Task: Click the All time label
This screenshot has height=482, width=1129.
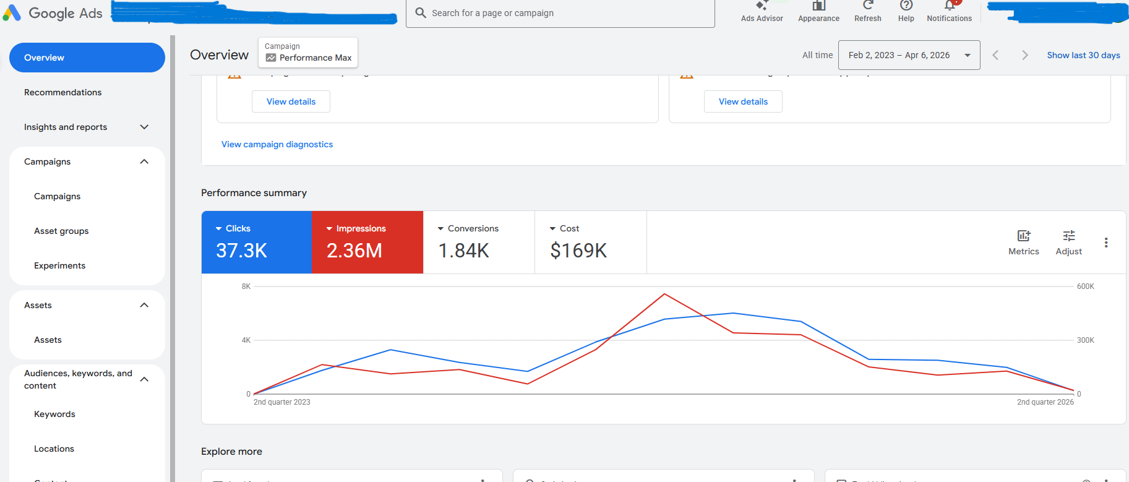Action: coord(817,55)
